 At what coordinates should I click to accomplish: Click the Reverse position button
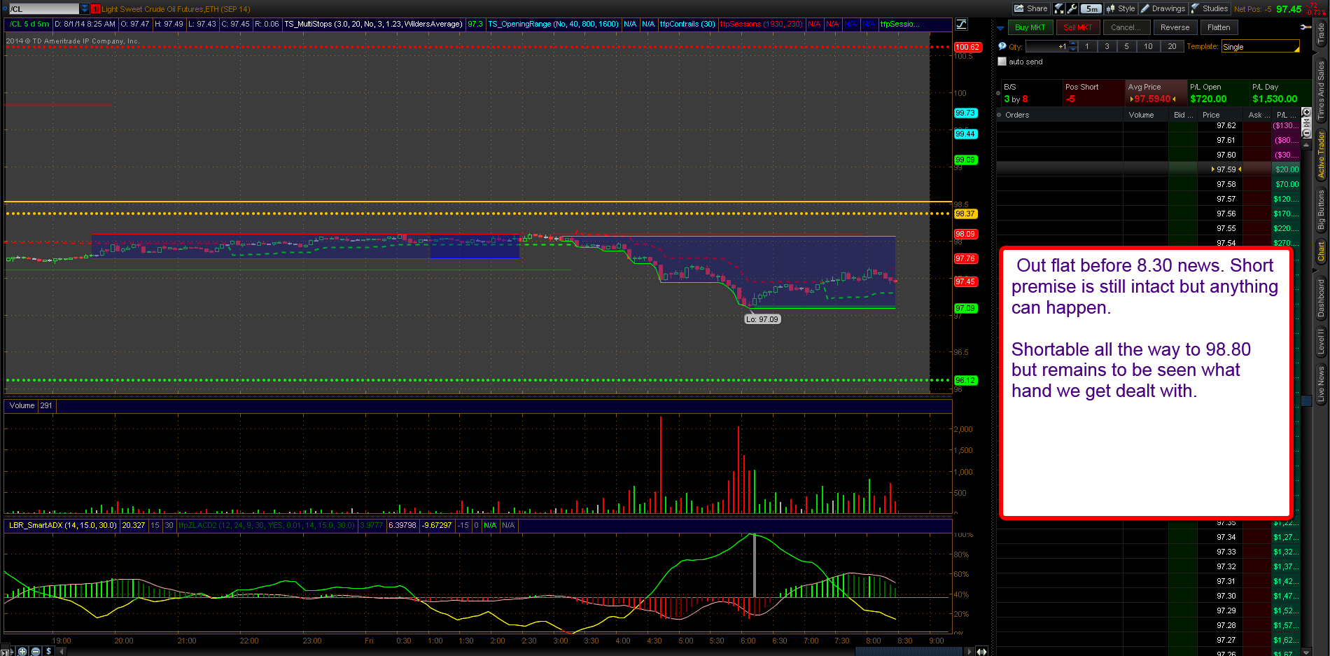1175,27
